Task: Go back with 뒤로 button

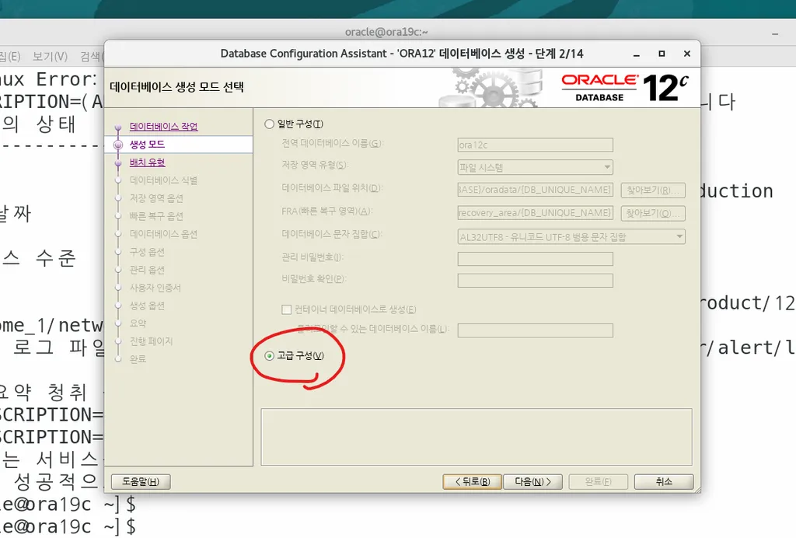Action: click(x=472, y=481)
